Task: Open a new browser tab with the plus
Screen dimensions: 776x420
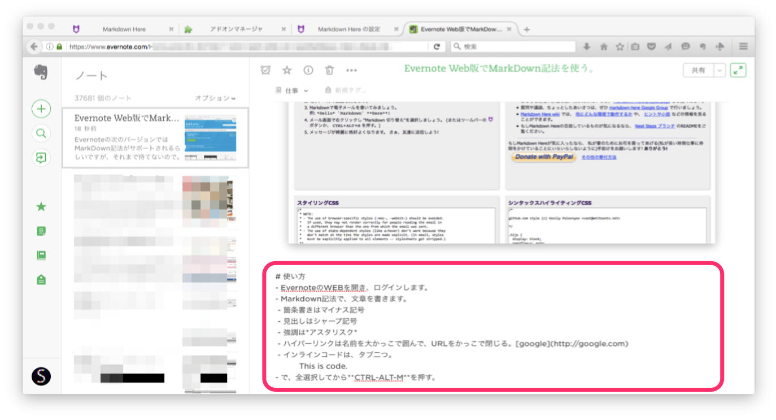Action: pos(527,29)
